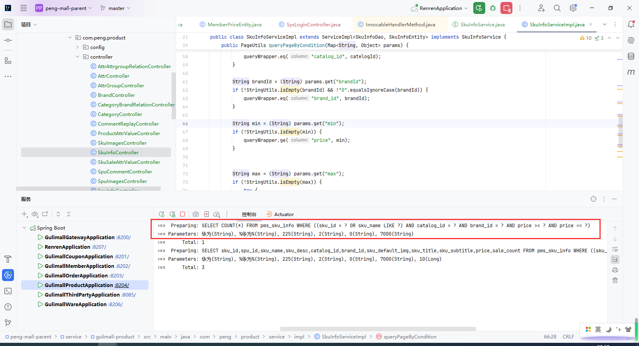Switch to MemberPriceEntity.java tab
This screenshot has height=346, width=639.
tap(230, 24)
